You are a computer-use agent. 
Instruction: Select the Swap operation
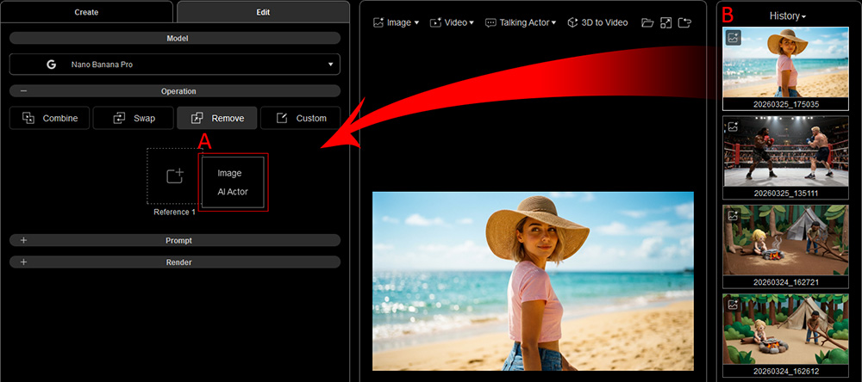click(133, 118)
